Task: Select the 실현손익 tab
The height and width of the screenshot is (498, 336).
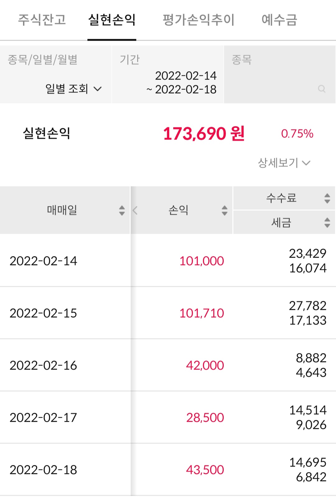Action: point(112,20)
